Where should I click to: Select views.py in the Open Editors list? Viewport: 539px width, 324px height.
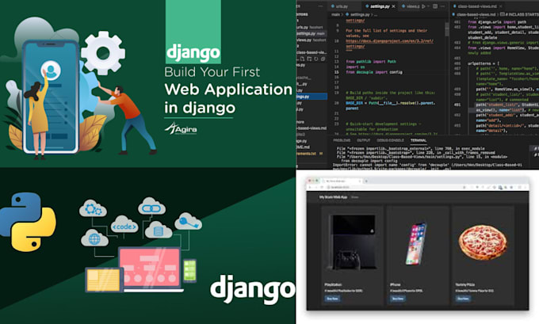coord(311,40)
